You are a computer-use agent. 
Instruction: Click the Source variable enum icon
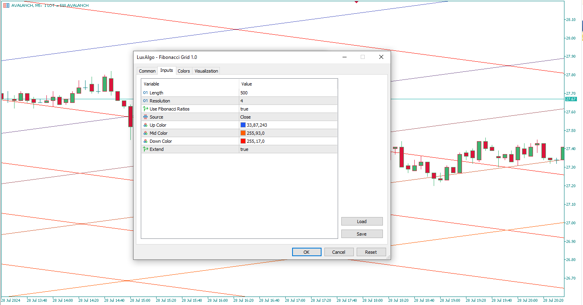point(145,117)
